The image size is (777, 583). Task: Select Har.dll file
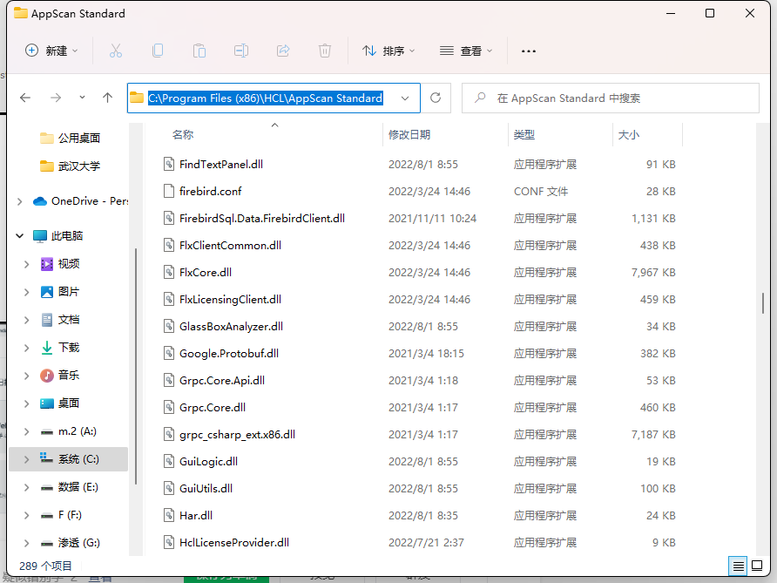pyautogui.click(x=196, y=516)
